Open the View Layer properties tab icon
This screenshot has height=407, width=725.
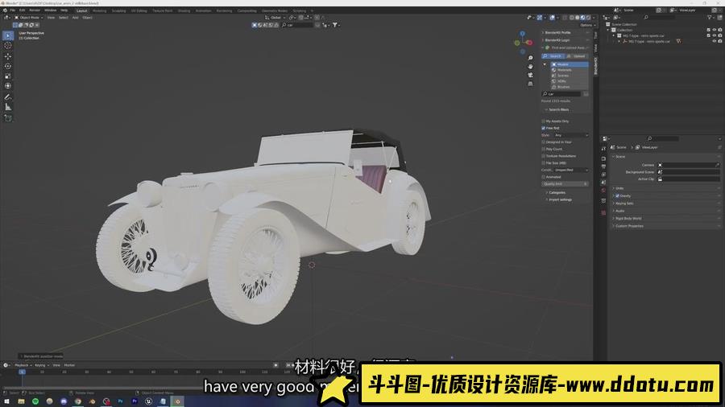[x=603, y=175]
